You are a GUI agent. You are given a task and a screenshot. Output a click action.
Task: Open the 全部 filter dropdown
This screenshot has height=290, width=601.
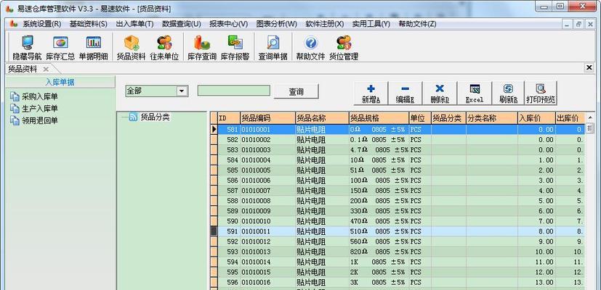[x=182, y=91]
